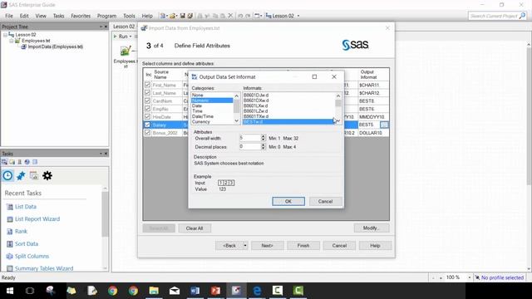Increase the Overall width value with the spinner
This screenshot has width=532, height=299.
264,136
